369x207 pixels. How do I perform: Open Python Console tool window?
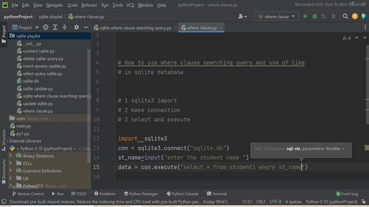(182, 194)
